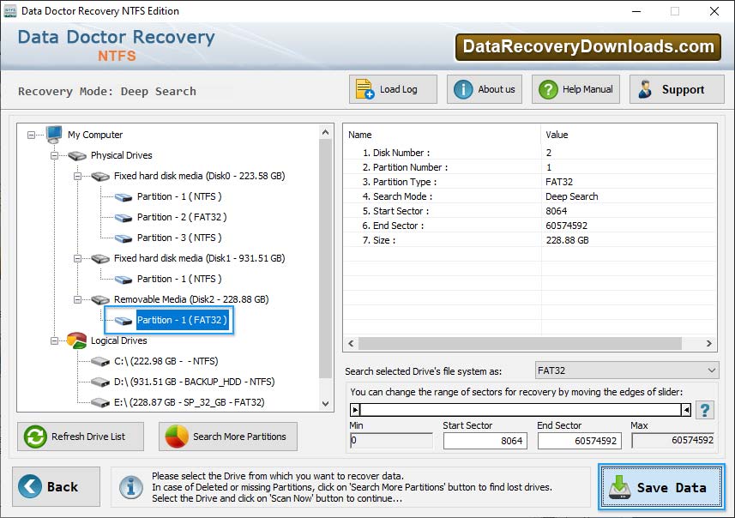Open About us information

(485, 89)
